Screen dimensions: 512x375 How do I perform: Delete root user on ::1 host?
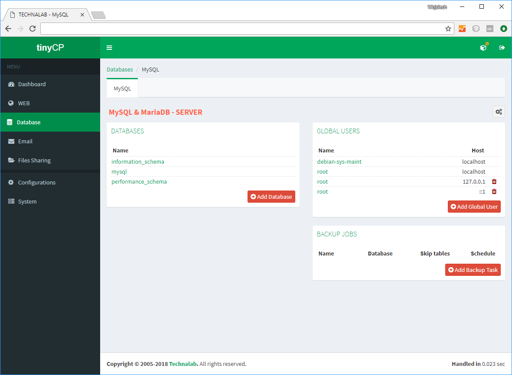(494, 192)
